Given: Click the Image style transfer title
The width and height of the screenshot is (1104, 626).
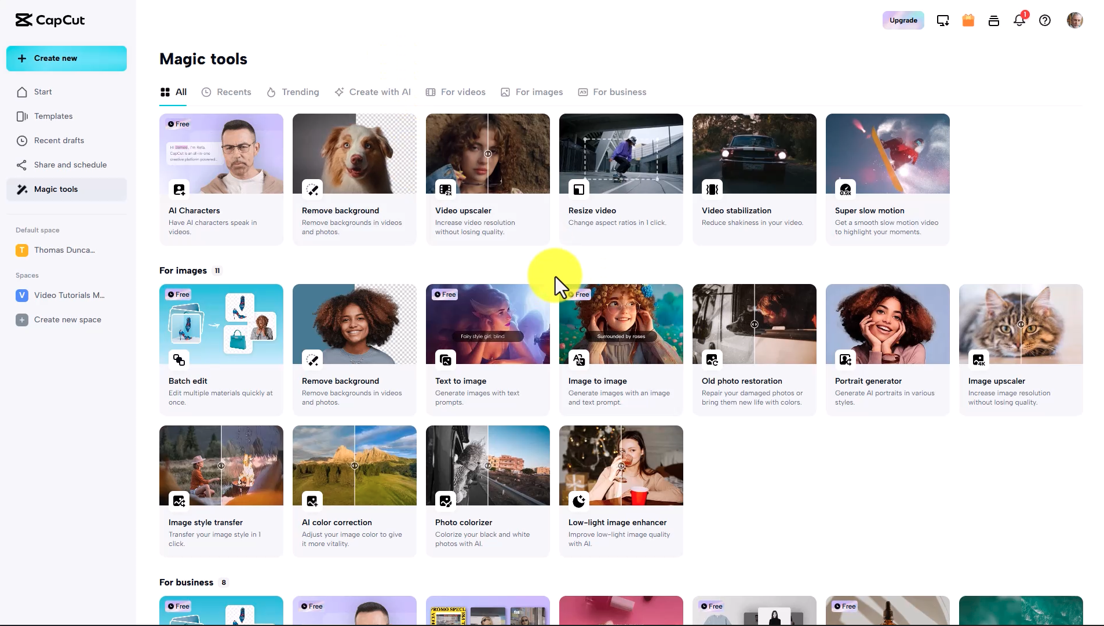Looking at the screenshot, I should [x=206, y=523].
